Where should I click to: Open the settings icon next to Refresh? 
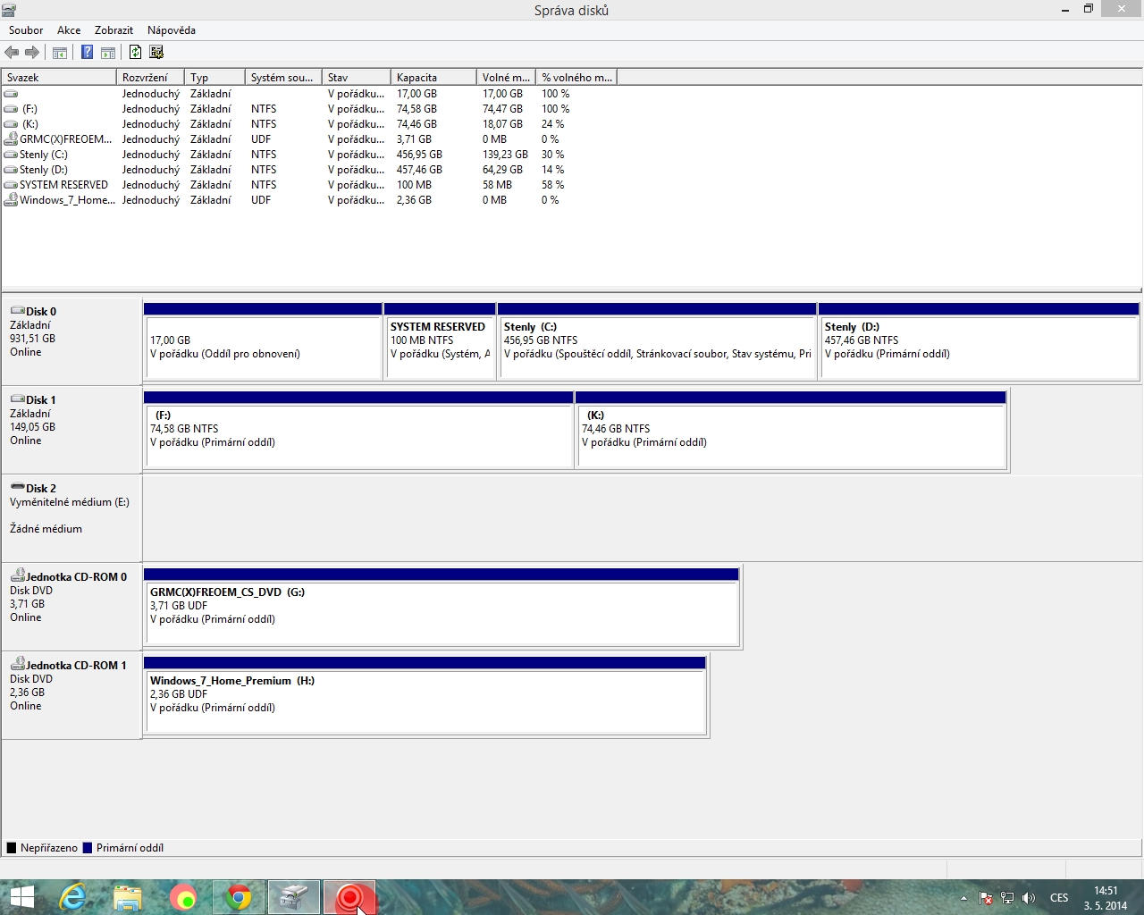coord(156,53)
